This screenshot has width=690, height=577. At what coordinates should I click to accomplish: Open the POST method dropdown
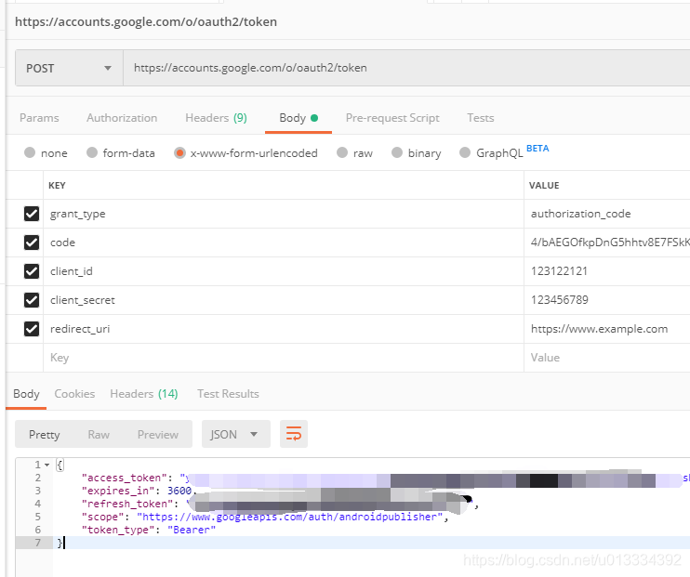tap(69, 68)
